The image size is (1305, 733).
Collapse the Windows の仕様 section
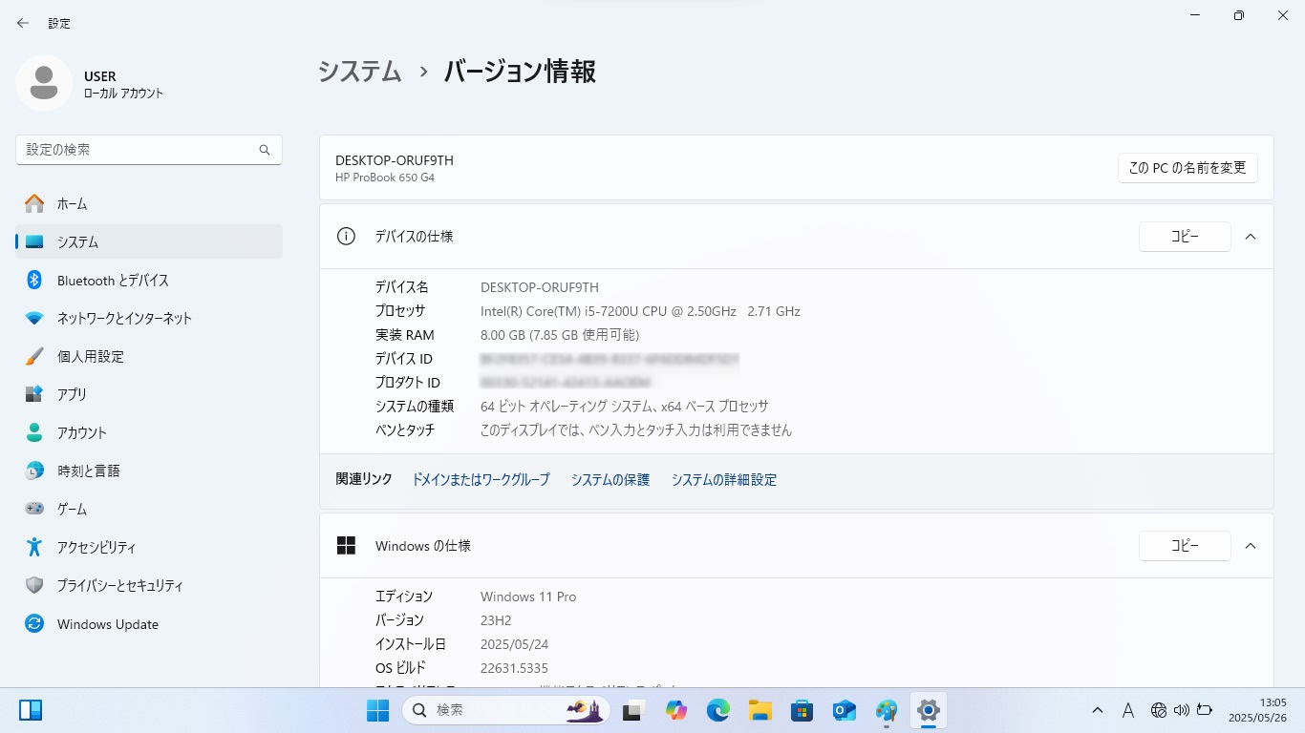point(1251,546)
